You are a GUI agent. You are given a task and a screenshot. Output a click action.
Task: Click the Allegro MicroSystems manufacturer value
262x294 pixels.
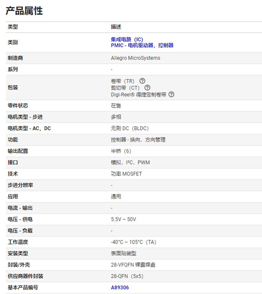(x=136, y=58)
